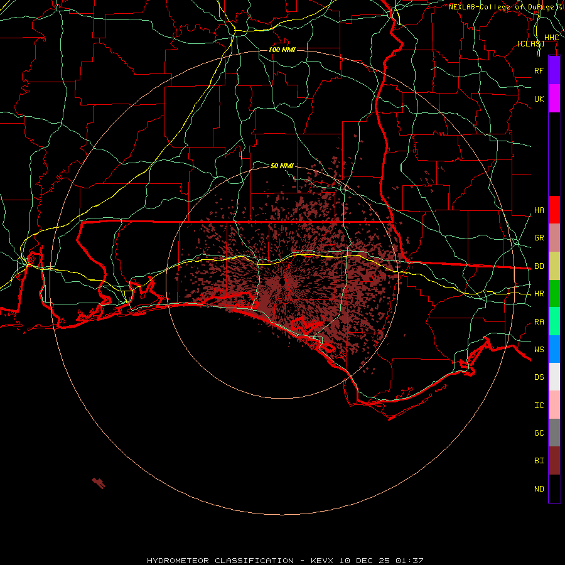The image size is (565, 565).
Task: Click the 'GR' legend label
Action: point(539,238)
